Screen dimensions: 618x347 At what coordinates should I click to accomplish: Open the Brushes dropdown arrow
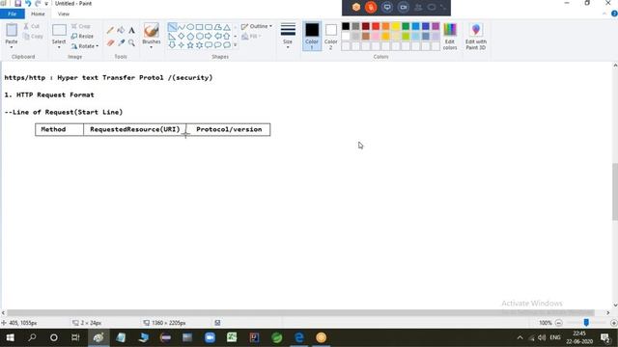pos(151,47)
